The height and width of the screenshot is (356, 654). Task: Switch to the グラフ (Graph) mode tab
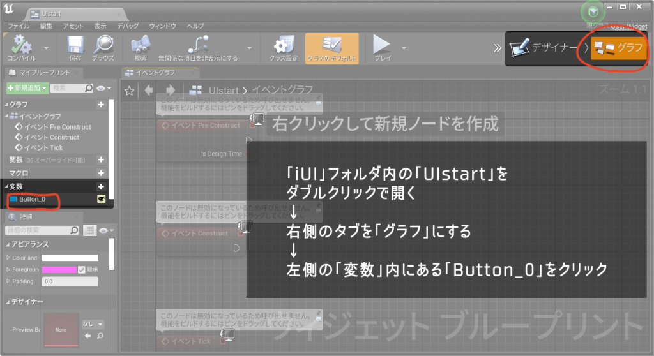pos(618,48)
